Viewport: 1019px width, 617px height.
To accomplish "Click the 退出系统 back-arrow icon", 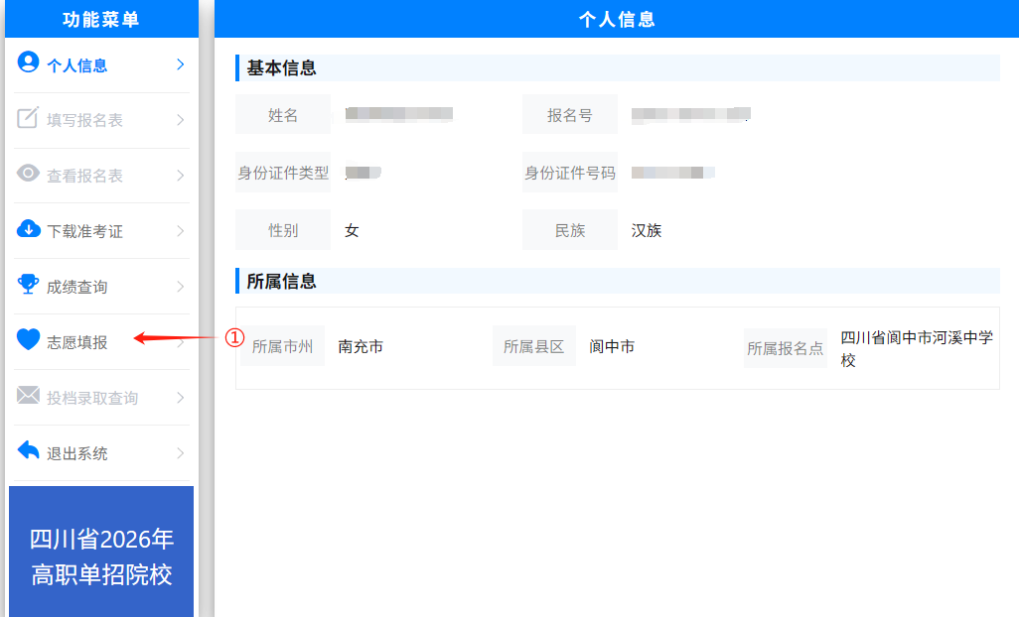I will [x=27, y=451].
